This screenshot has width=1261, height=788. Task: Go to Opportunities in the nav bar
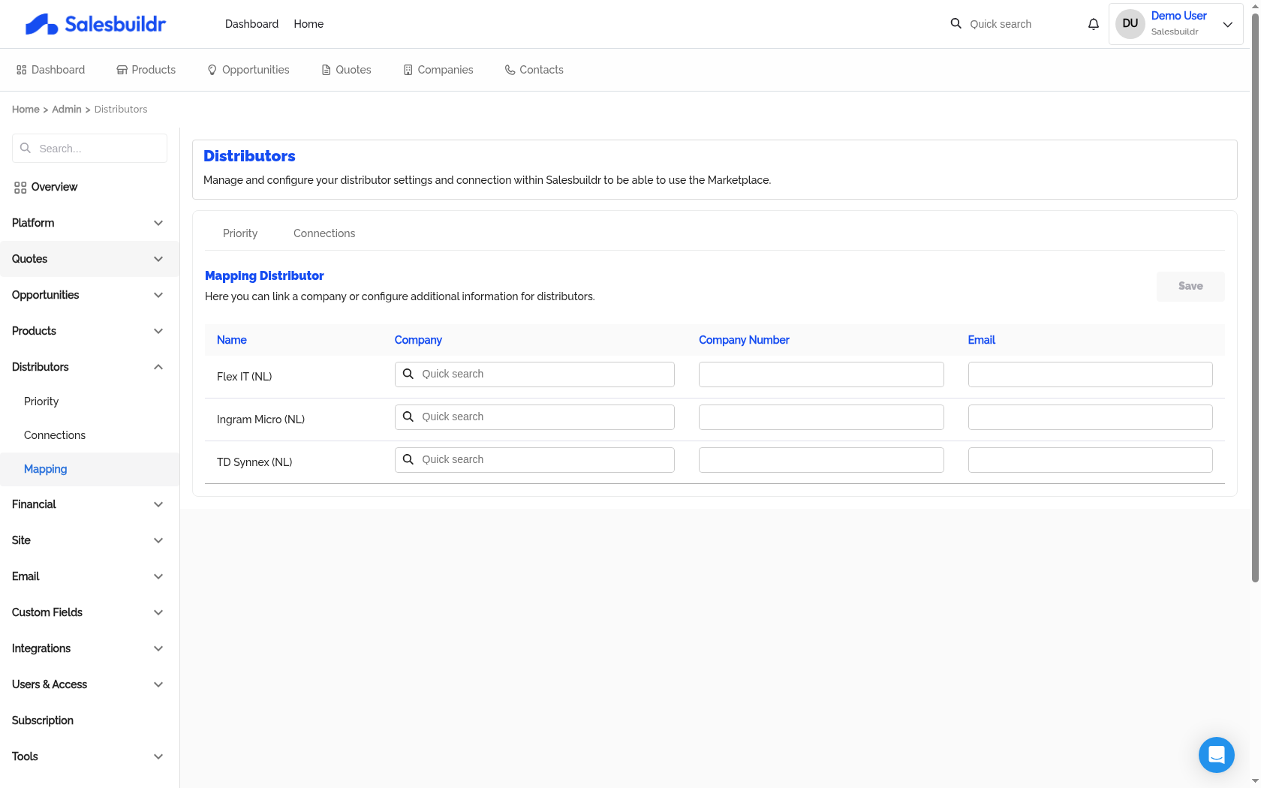tap(248, 70)
